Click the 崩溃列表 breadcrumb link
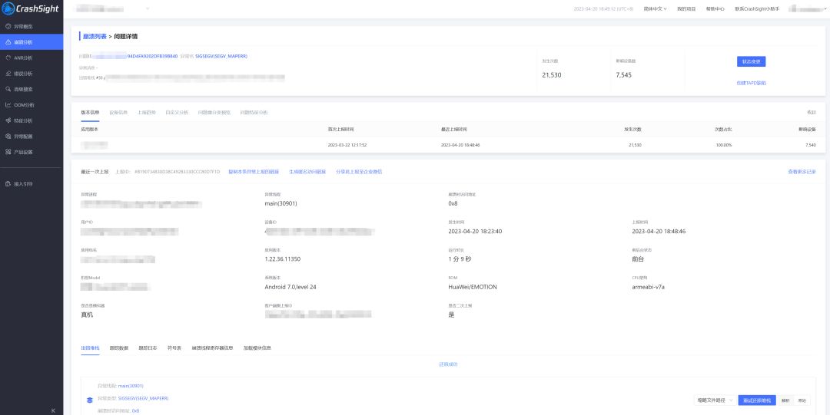 point(95,37)
